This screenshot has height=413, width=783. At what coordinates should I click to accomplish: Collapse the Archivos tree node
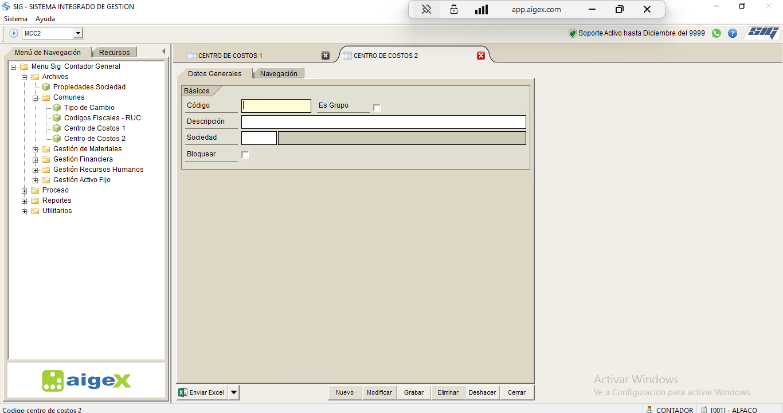click(24, 77)
